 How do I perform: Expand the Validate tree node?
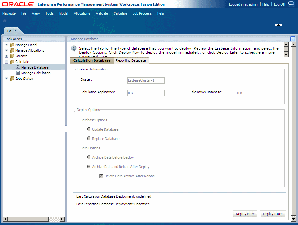point(7,56)
